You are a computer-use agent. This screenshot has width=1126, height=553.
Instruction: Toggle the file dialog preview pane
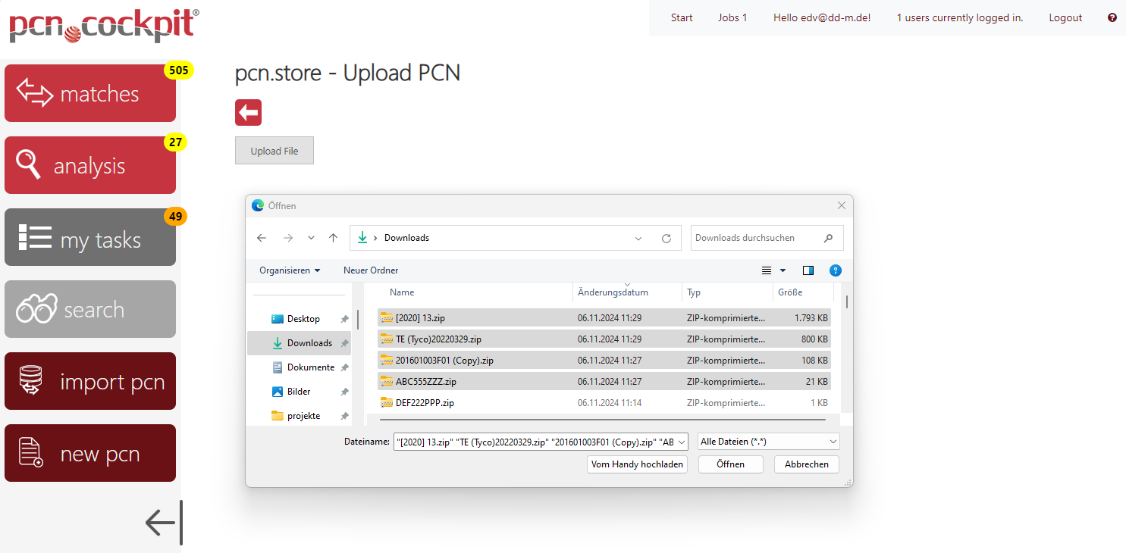808,270
